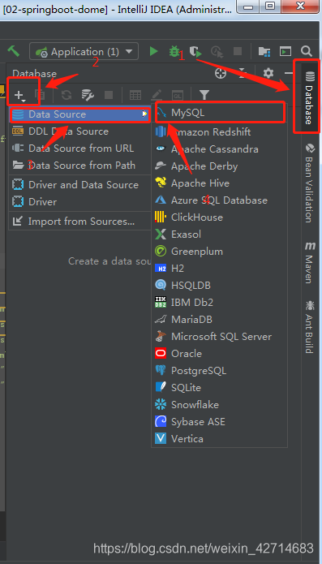Select Driver and Data Source entry
Image resolution: width=322 pixels, height=564 pixels.
point(79,184)
